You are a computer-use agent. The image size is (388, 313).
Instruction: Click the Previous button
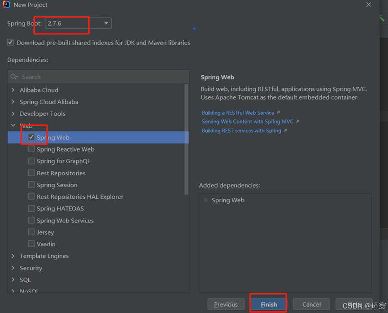coord(226,304)
